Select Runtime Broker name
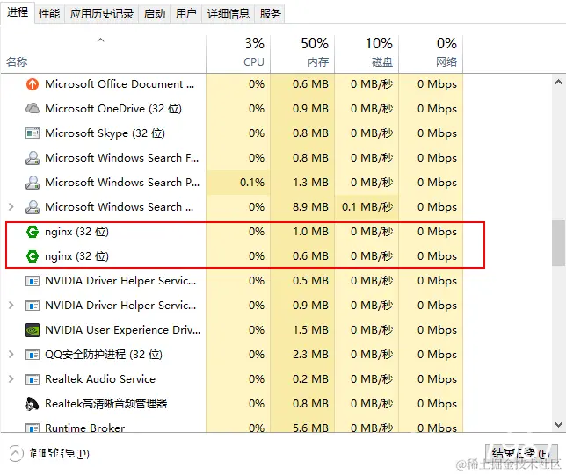The width and height of the screenshot is (566, 475). [85, 428]
